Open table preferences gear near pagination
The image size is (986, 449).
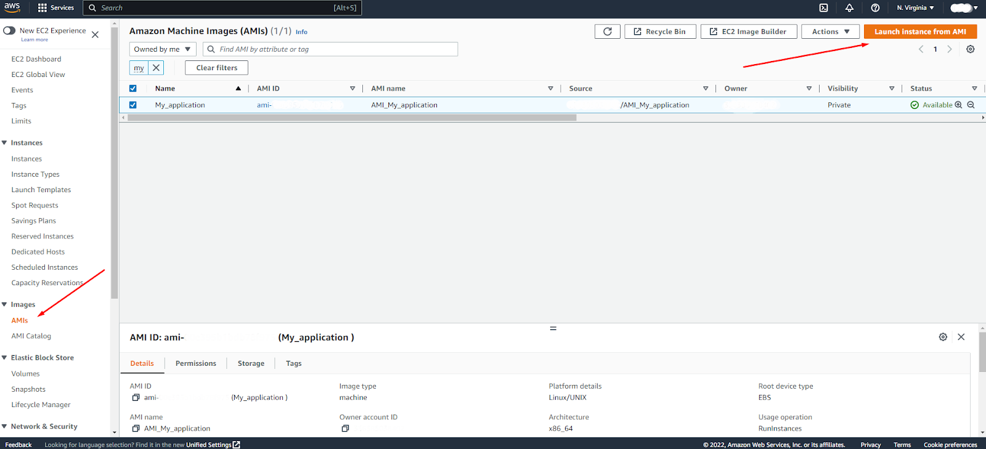coord(971,49)
